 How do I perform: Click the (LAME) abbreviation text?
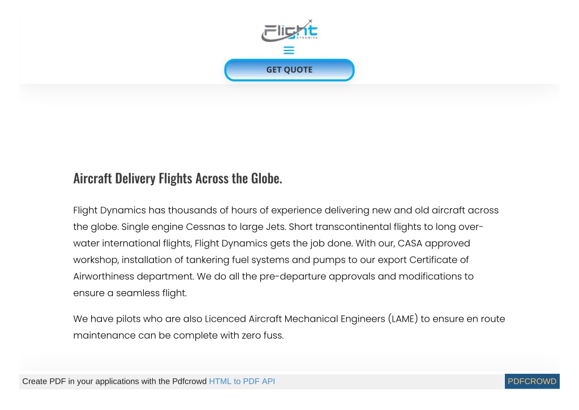(403, 319)
